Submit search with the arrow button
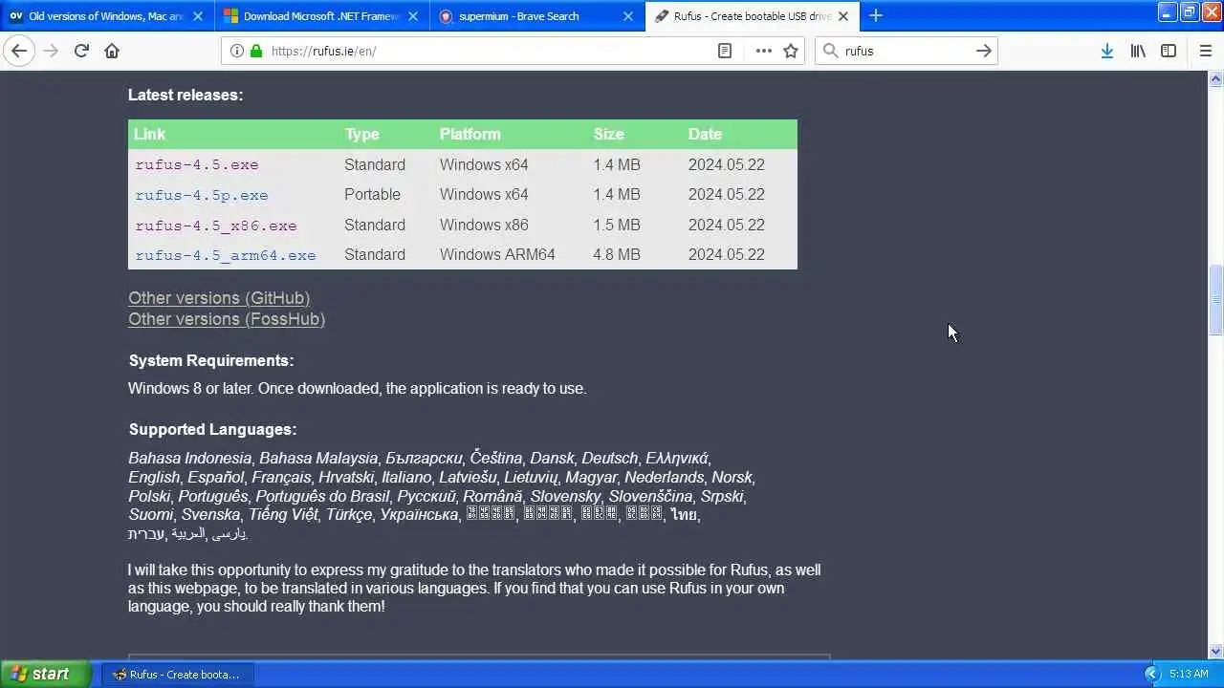The image size is (1224, 688). pos(983,51)
